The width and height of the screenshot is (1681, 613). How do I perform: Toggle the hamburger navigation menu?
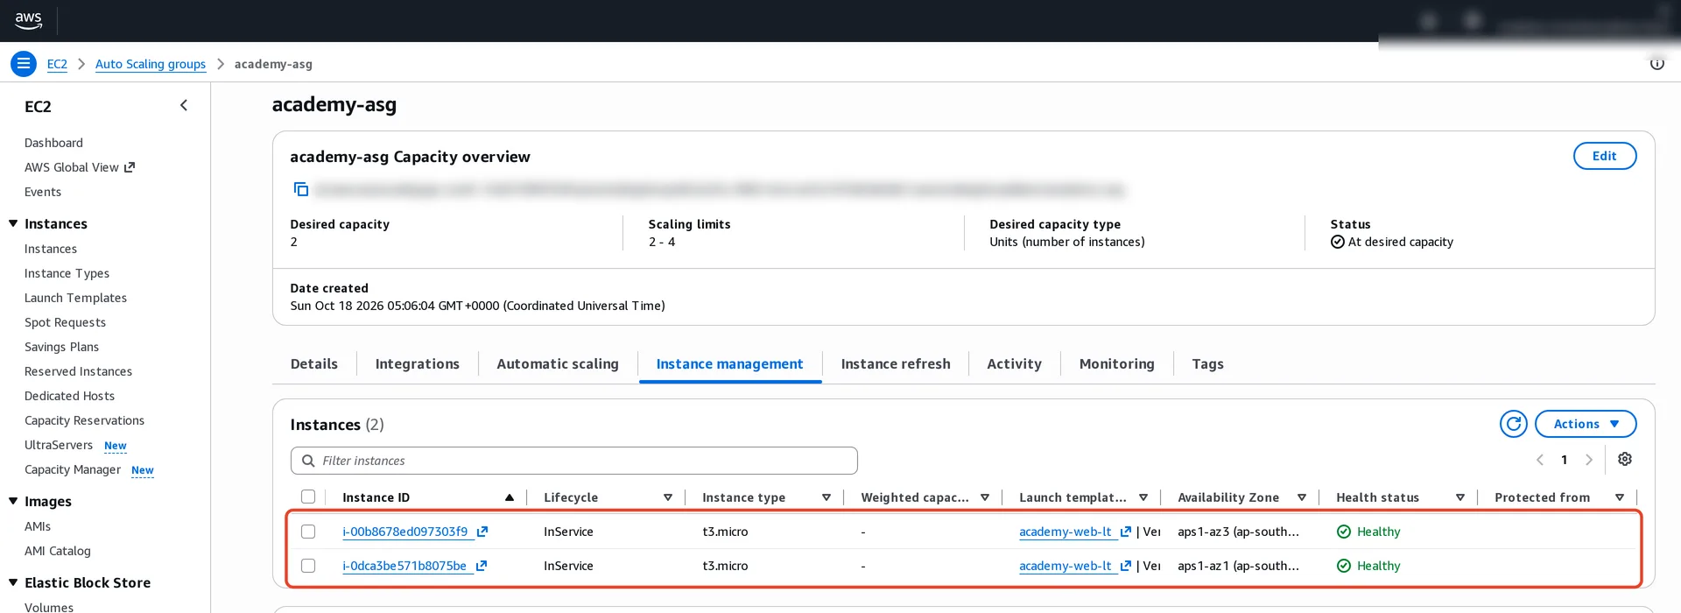click(x=24, y=64)
